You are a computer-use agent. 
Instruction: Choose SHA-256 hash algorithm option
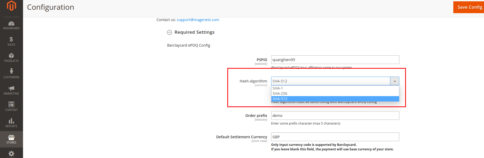(x=280, y=93)
